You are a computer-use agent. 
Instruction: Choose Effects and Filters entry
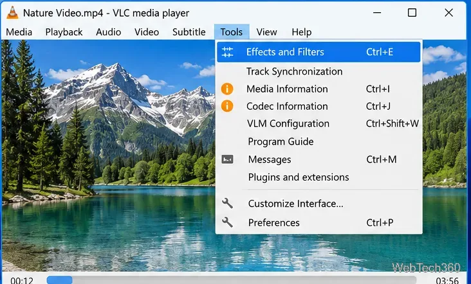pyautogui.click(x=319, y=52)
